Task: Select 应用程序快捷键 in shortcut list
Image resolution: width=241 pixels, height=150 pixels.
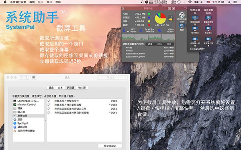Action: tap(29, 131)
